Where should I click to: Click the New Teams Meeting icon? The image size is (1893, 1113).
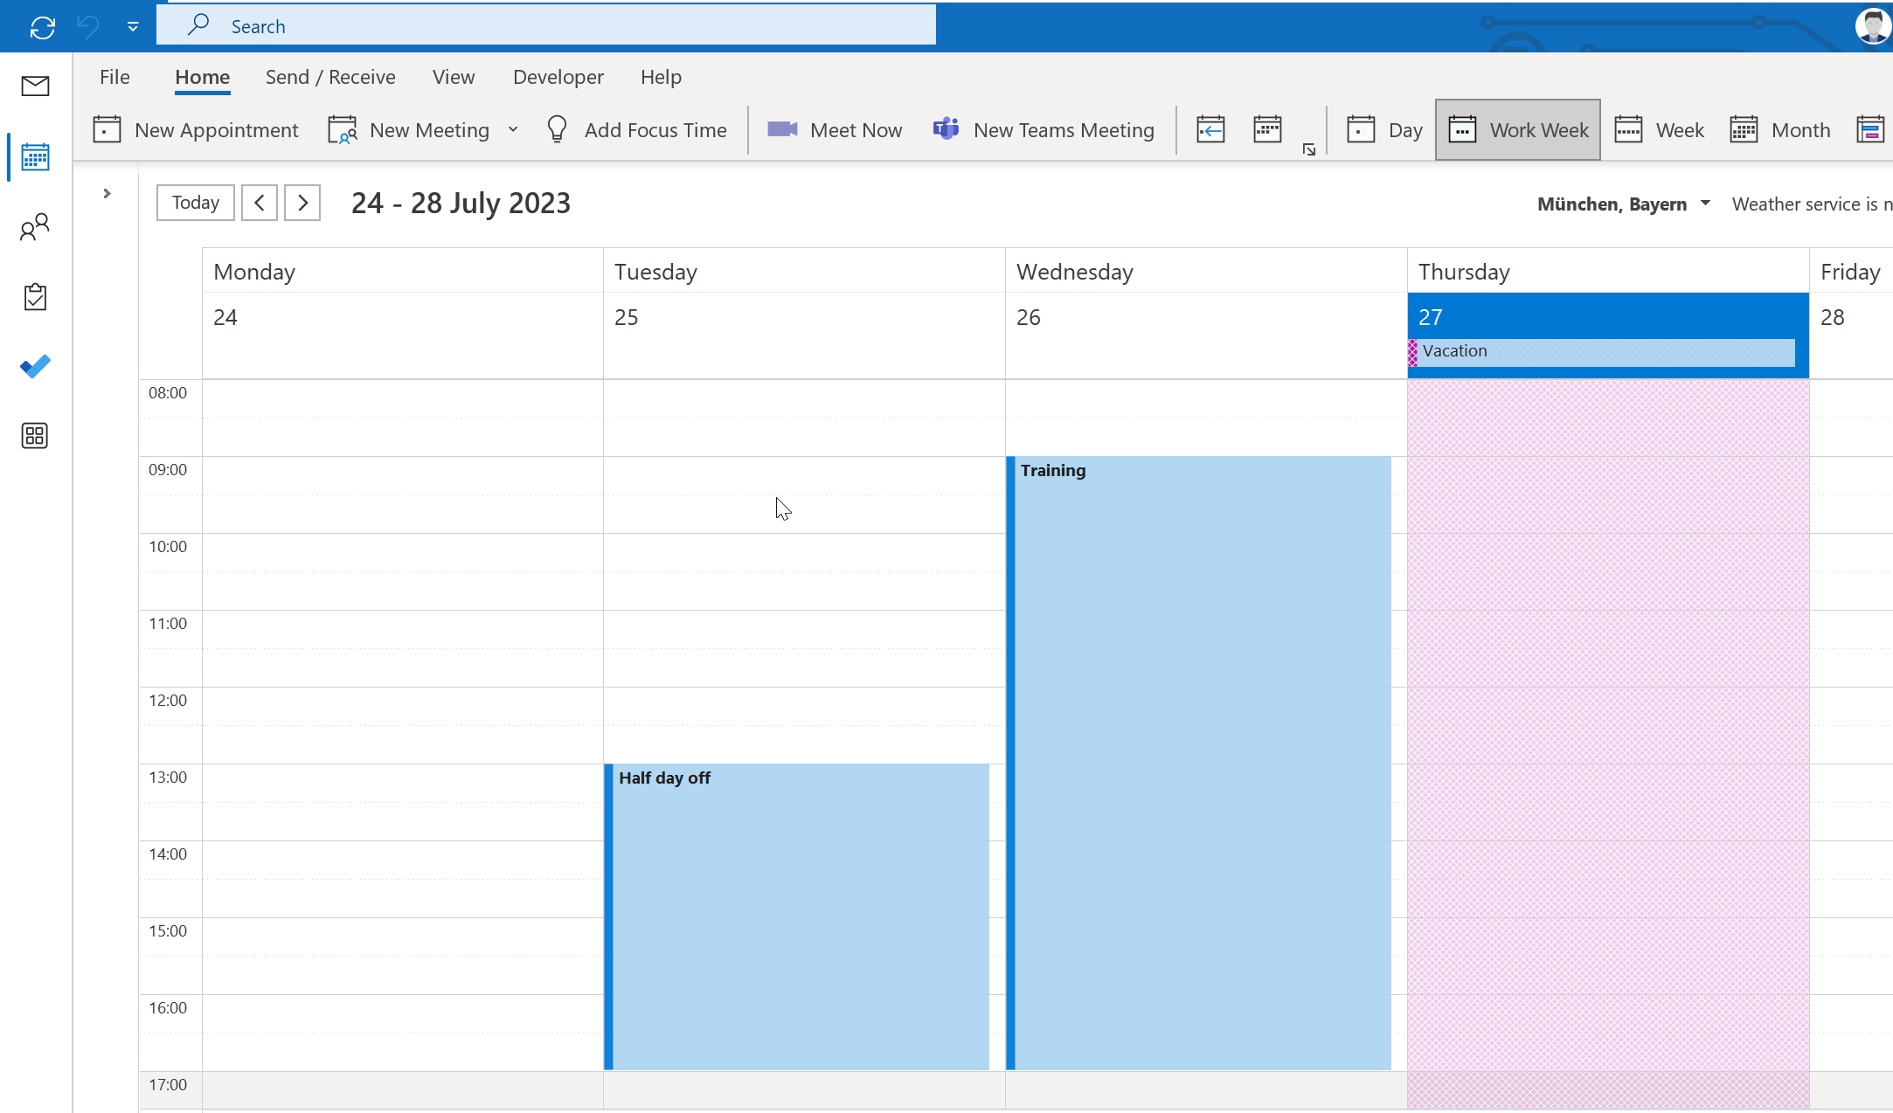coord(945,130)
